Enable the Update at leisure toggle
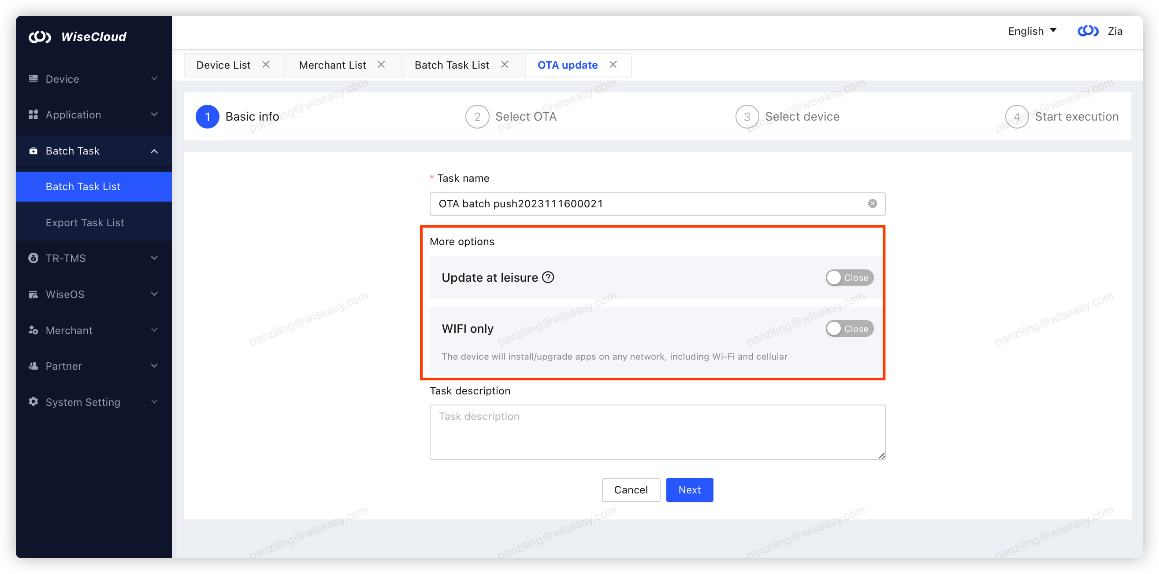Image resolution: width=1159 pixels, height=574 pixels. pyautogui.click(x=849, y=277)
